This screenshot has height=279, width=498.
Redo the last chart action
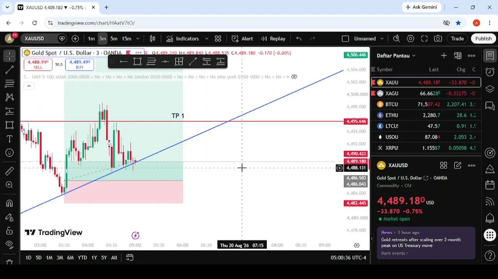[x=313, y=38]
